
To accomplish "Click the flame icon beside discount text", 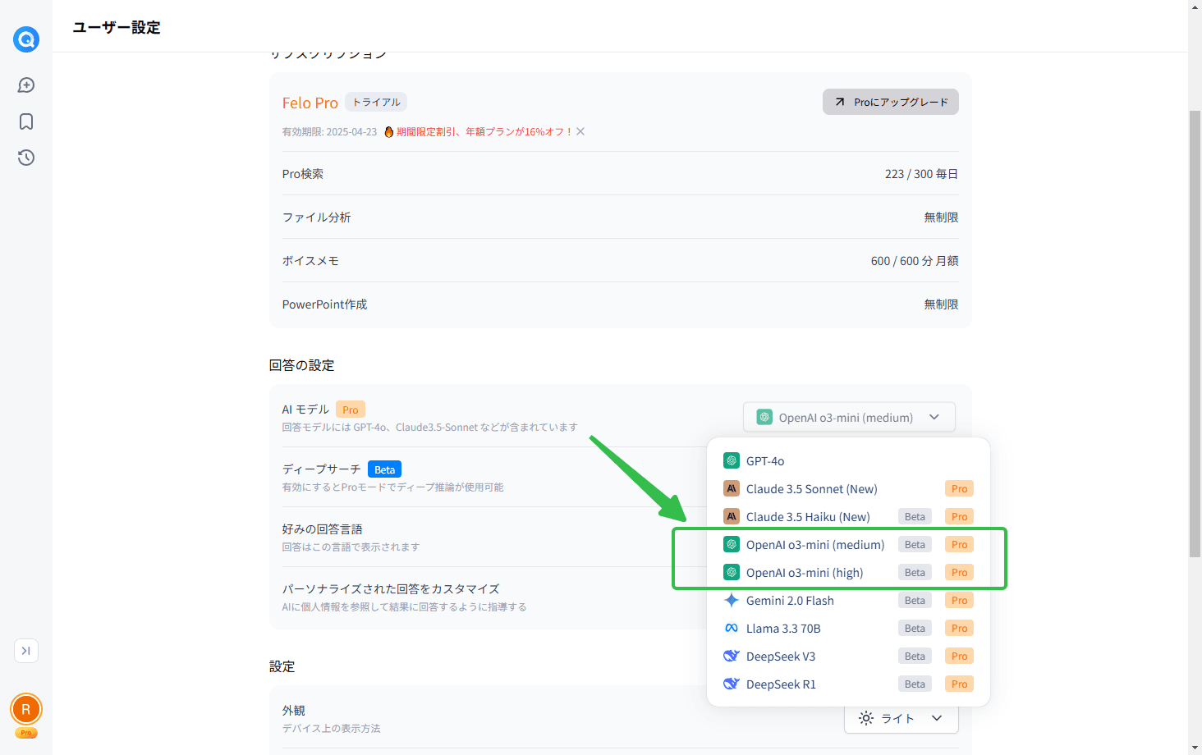I will pyautogui.click(x=389, y=131).
